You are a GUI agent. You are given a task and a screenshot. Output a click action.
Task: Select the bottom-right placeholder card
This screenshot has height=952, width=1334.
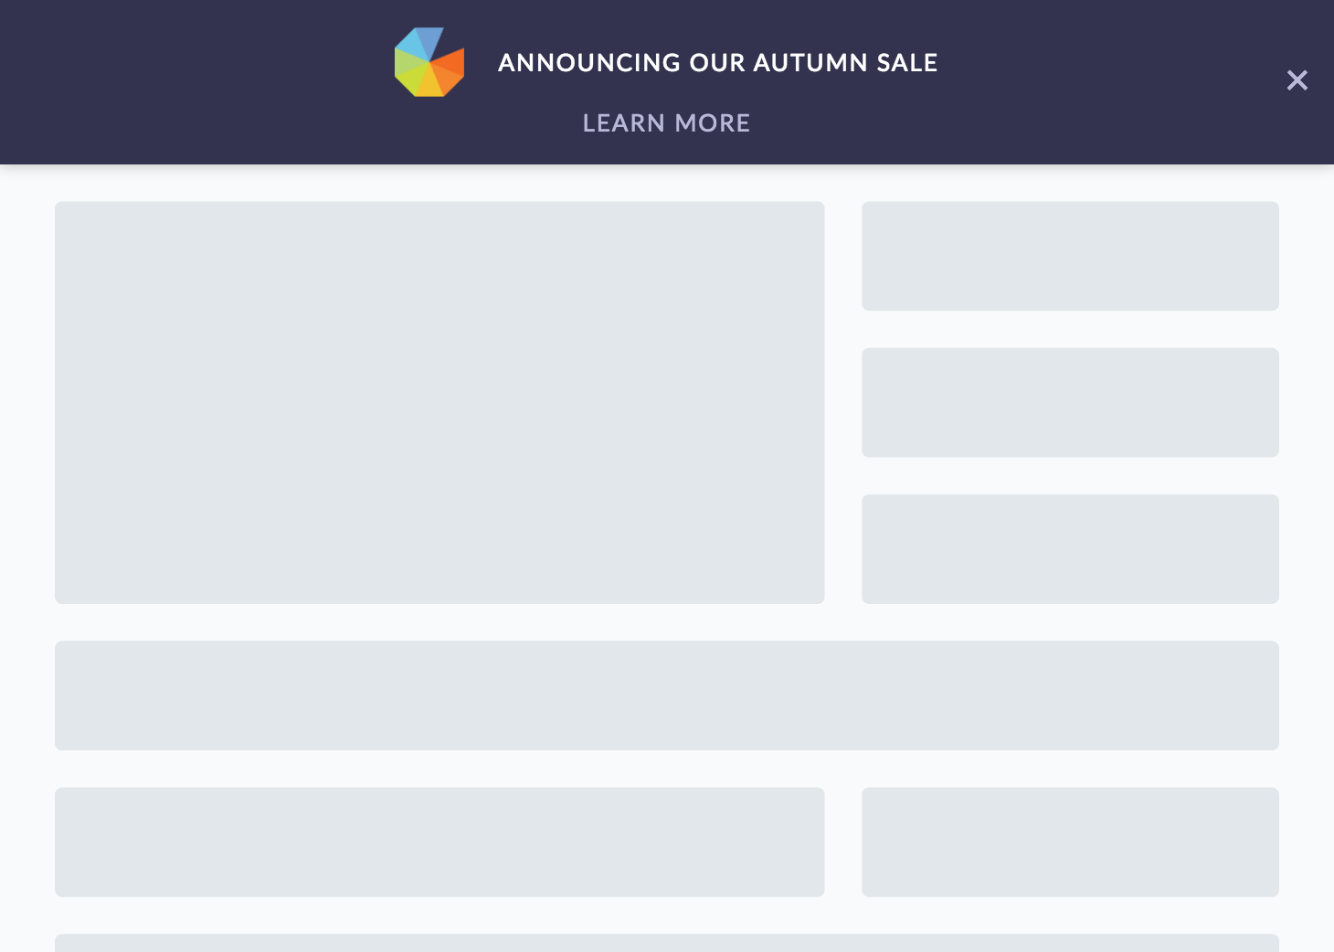click(1070, 841)
